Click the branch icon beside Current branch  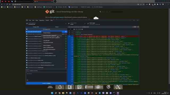click(x=69, y=23)
